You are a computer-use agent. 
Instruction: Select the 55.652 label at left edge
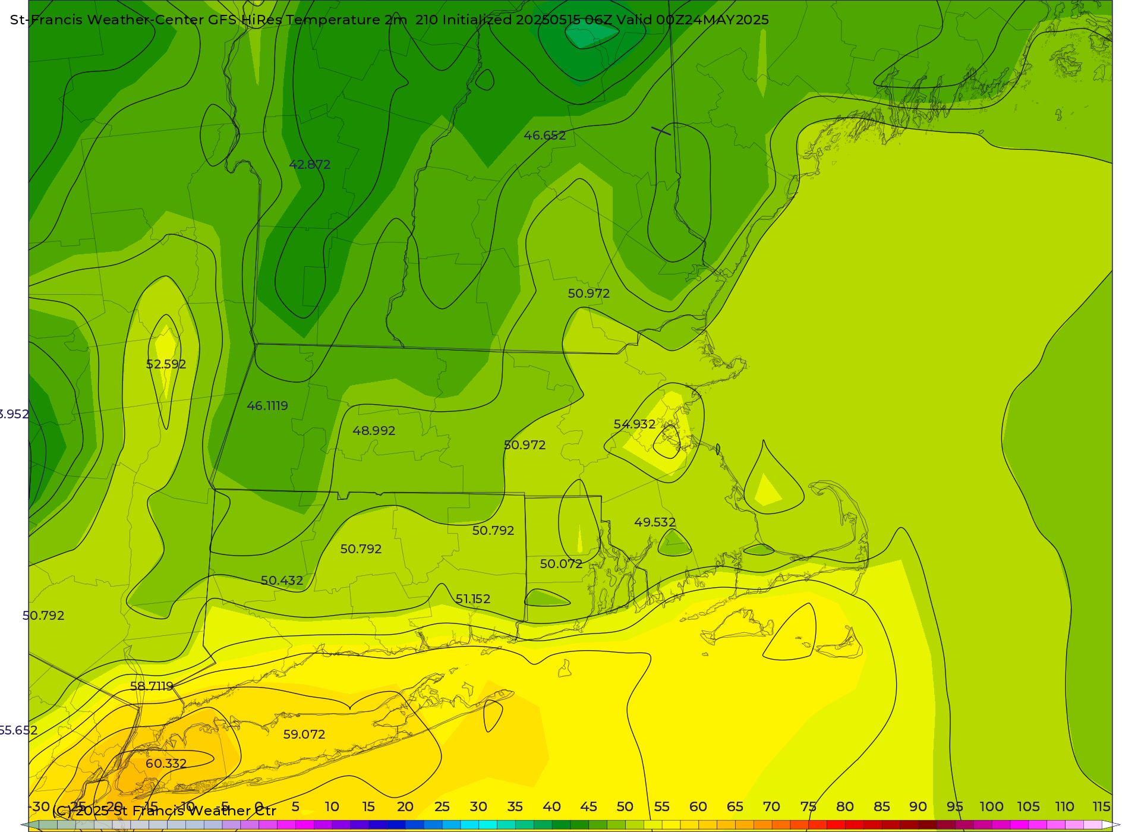18,730
